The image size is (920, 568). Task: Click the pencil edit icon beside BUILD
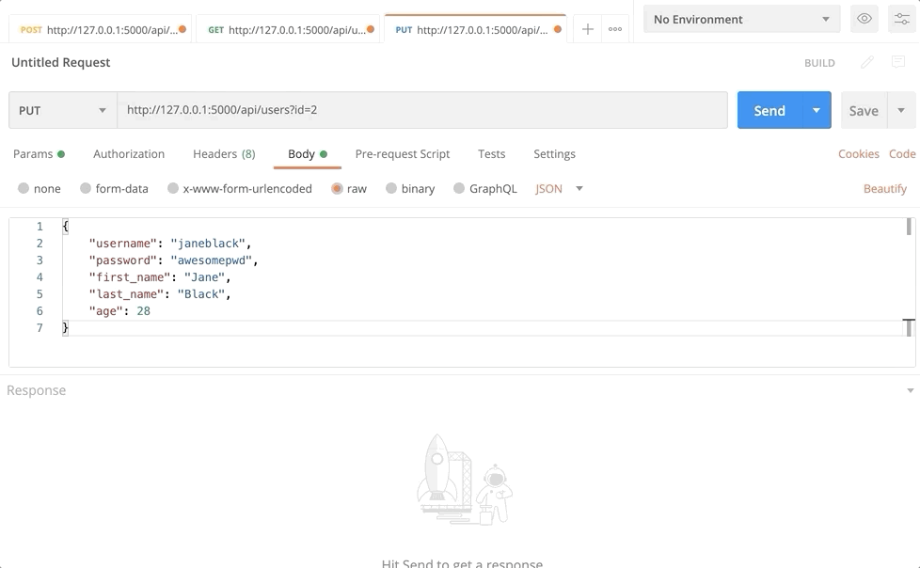[867, 62]
